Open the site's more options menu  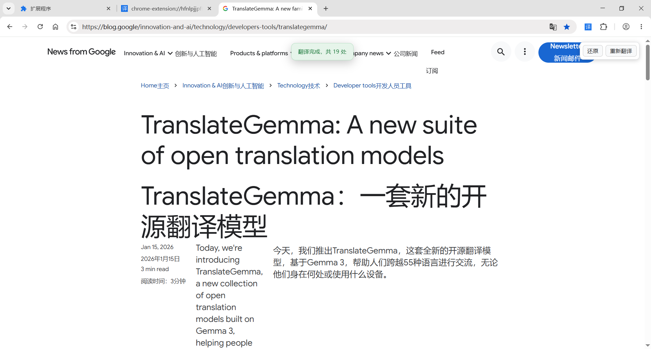point(525,52)
